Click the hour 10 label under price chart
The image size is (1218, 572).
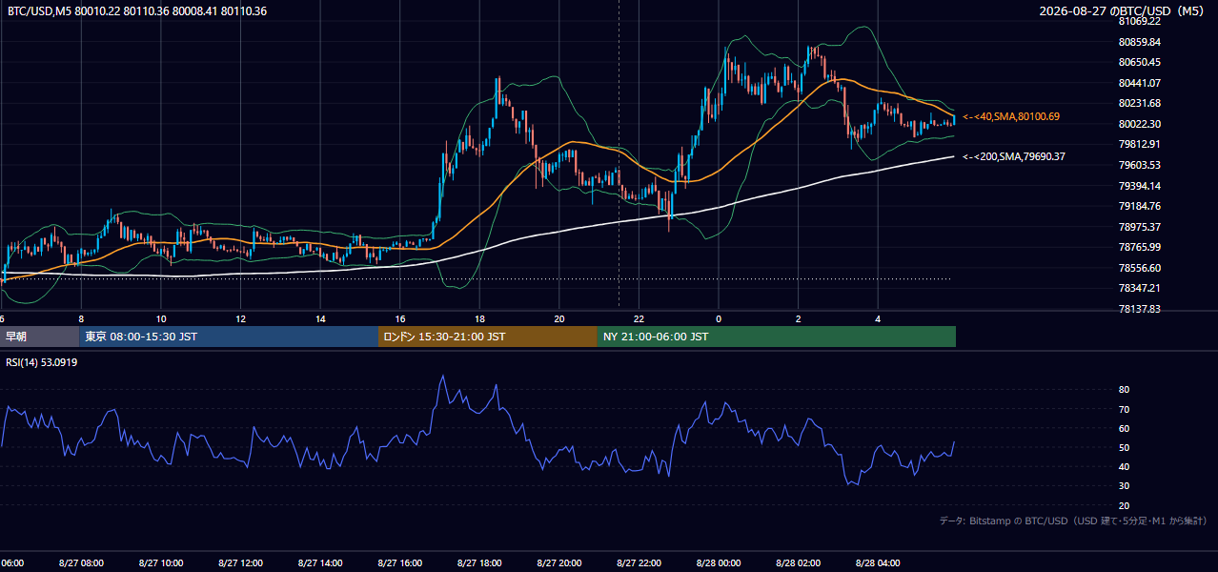tap(161, 319)
